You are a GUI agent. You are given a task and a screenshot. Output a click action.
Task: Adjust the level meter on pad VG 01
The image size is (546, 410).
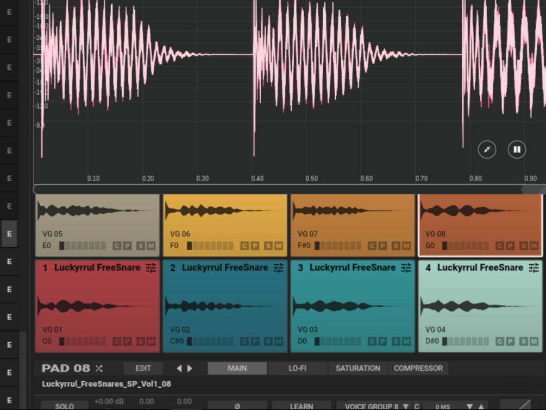[83, 341]
